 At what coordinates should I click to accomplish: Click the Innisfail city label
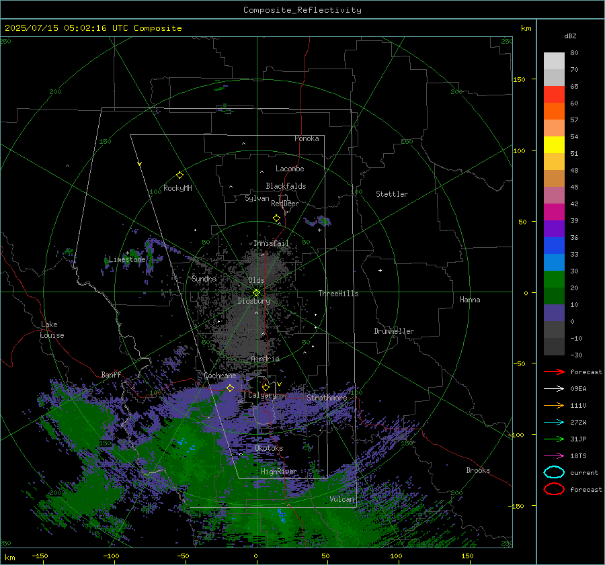click(271, 243)
